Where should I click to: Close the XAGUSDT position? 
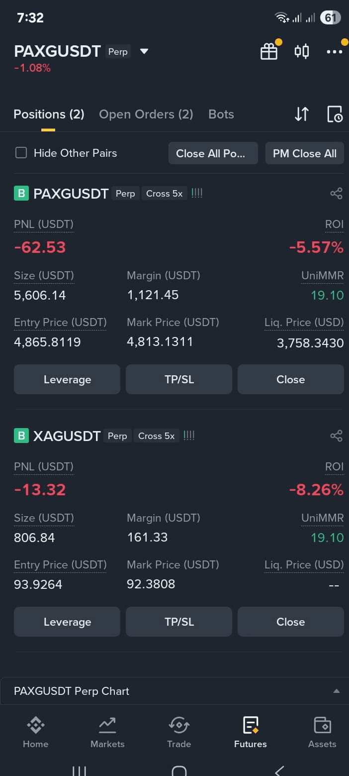pos(291,622)
